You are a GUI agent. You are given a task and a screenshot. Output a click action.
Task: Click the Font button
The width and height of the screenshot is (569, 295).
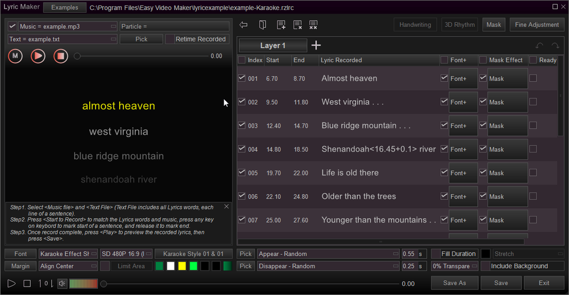pos(20,254)
